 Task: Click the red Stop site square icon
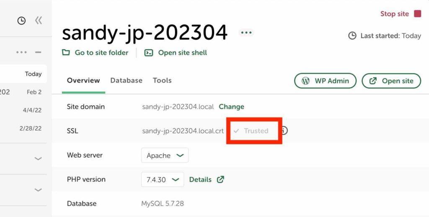click(x=418, y=14)
